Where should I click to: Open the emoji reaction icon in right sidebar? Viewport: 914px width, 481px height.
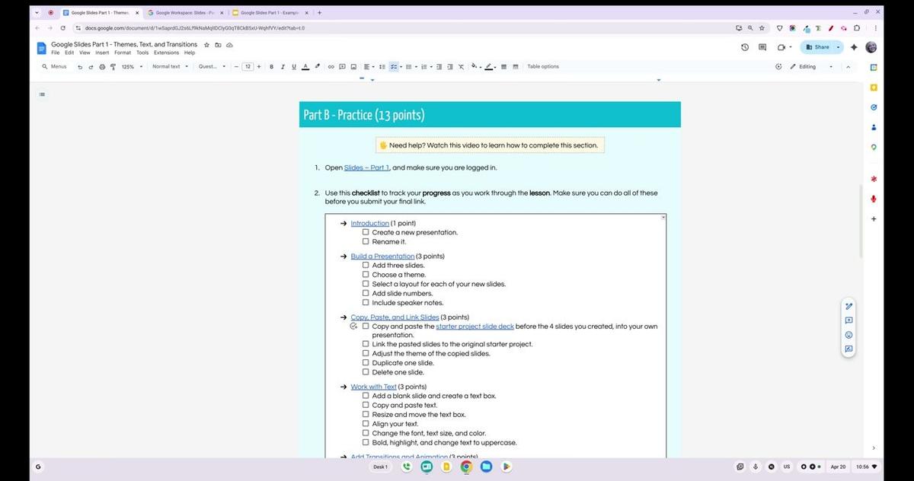[848, 335]
